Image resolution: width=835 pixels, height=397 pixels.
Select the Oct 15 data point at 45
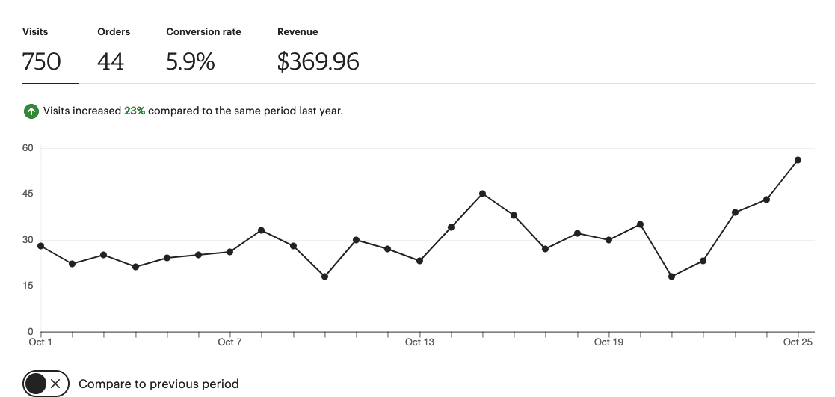(482, 194)
